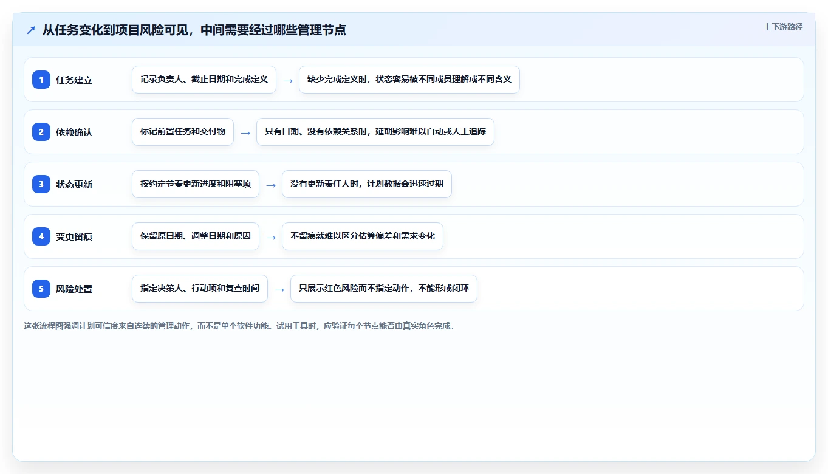Viewport: 828px width, 474px height.
Task: Select the step 3 number badge
Action: [41, 184]
